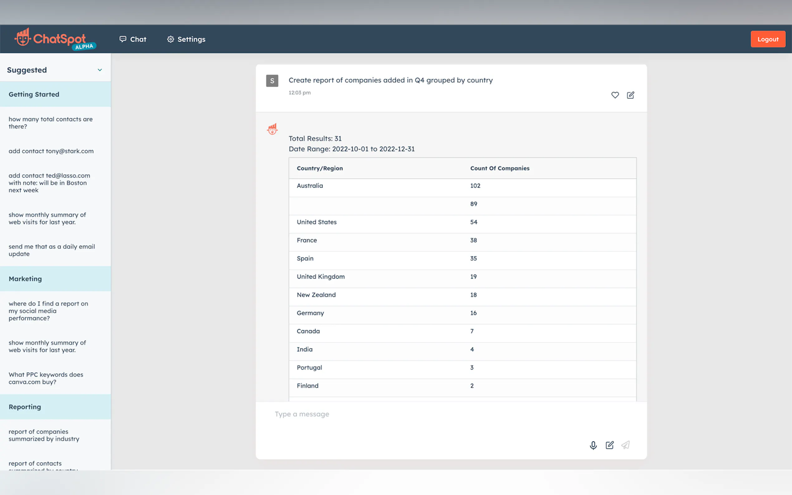
Task: Start voice input with the microphone icon
Action: [x=593, y=445]
